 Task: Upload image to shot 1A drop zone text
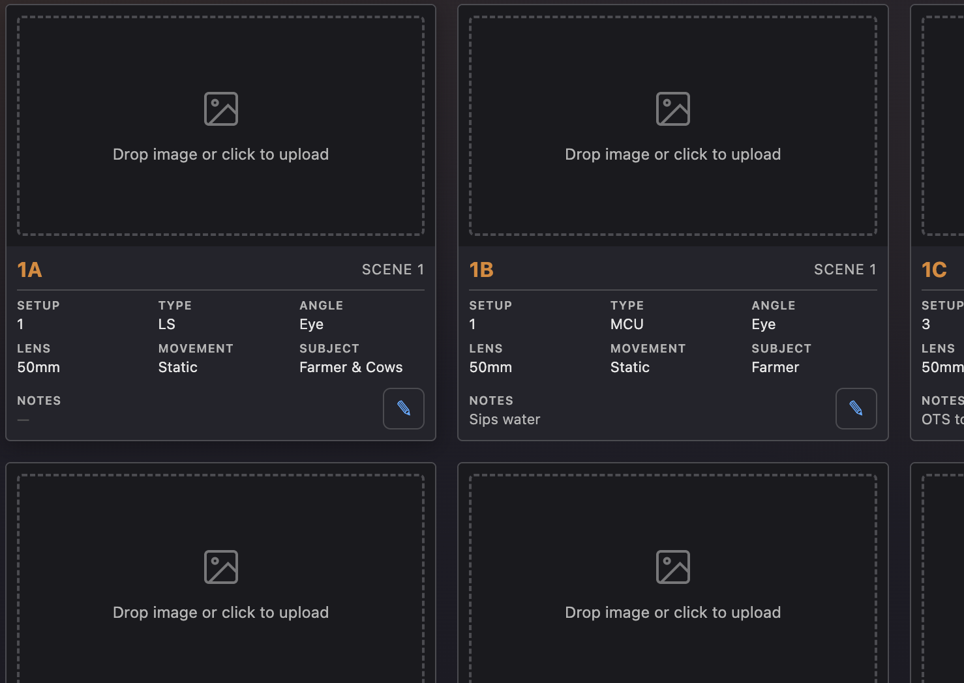(x=220, y=154)
